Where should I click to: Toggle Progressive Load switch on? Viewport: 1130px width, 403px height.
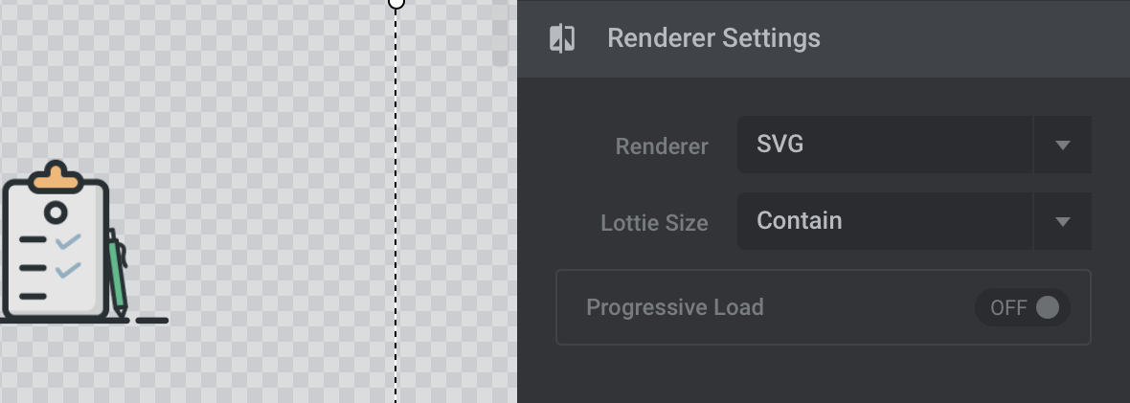(1022, 308)
